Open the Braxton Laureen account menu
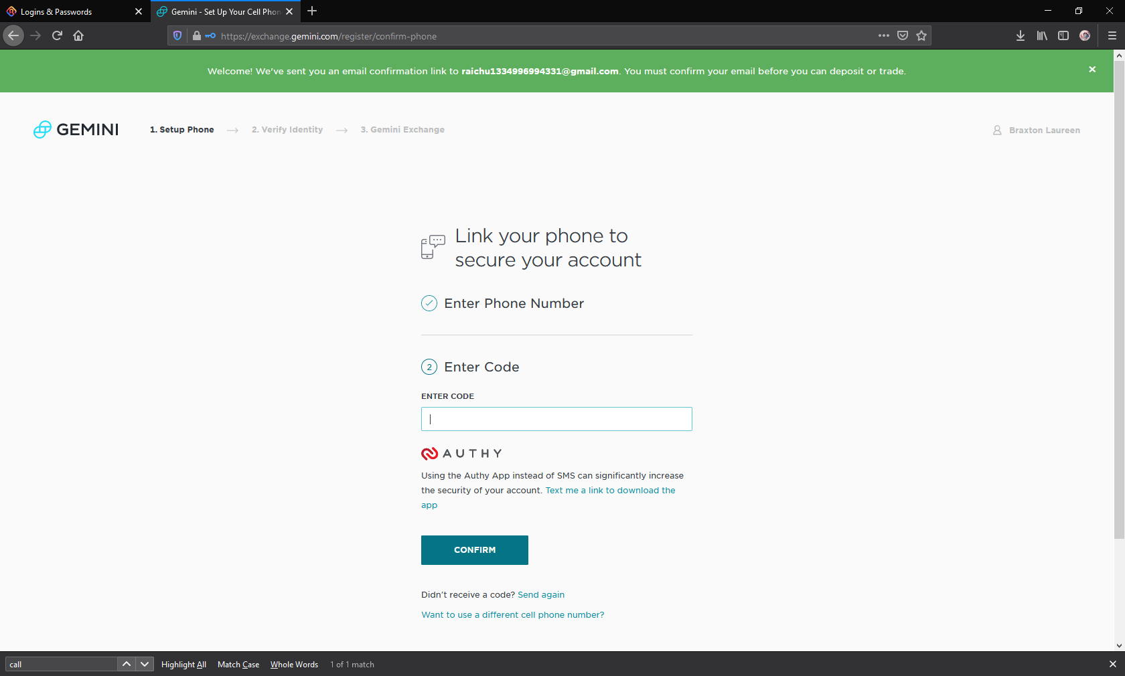 tap(1037, 131)
